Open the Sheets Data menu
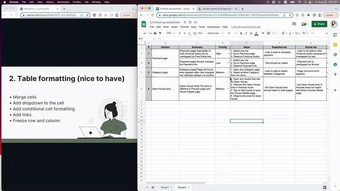This screenshot has width=340, height=191. [193, 27]
